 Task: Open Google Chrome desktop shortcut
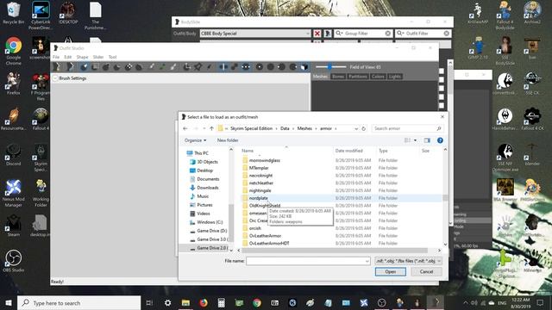14,51
